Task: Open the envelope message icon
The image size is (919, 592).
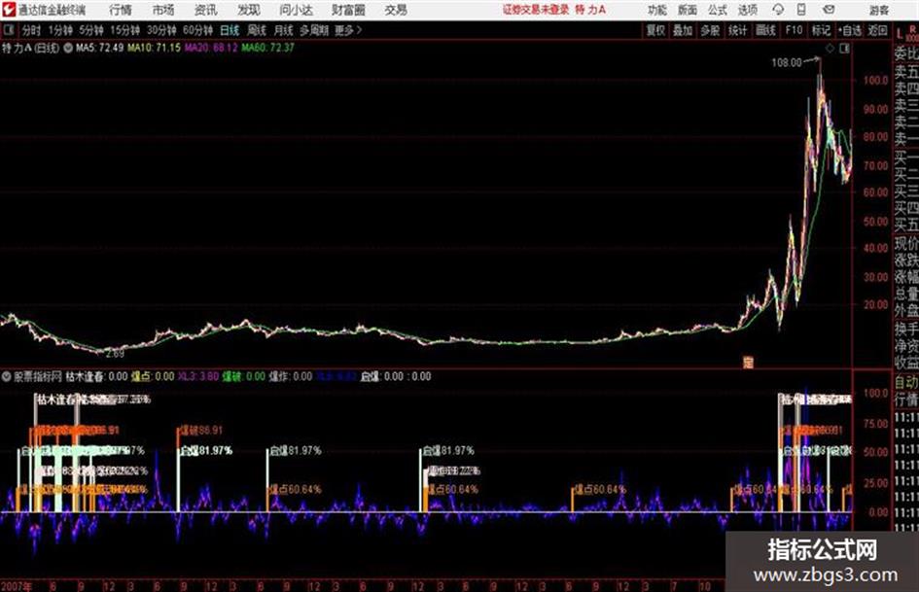Action: click(x=829, y=10)
